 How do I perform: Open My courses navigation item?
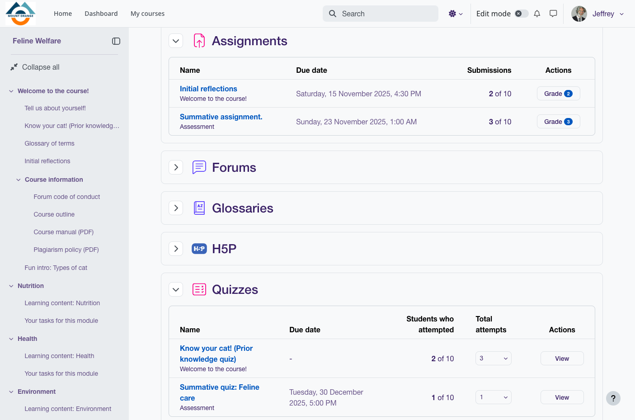(147, 14)
